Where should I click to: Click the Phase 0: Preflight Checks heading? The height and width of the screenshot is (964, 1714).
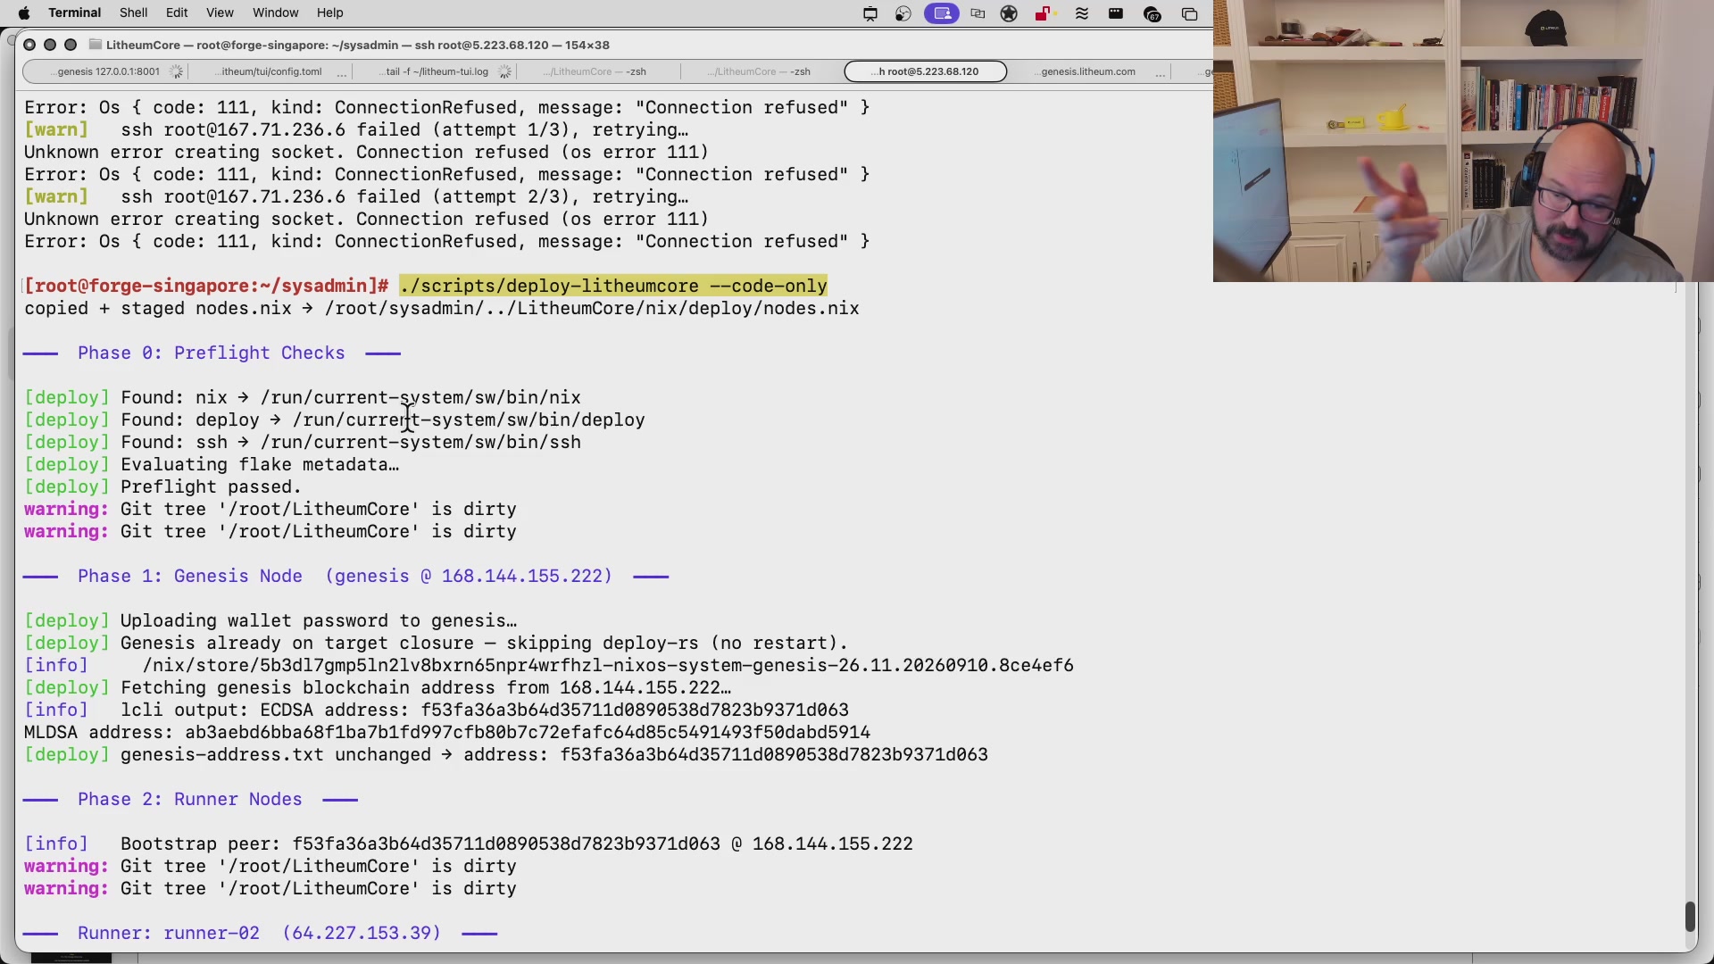pyautogui.click(x=212, y=353)
